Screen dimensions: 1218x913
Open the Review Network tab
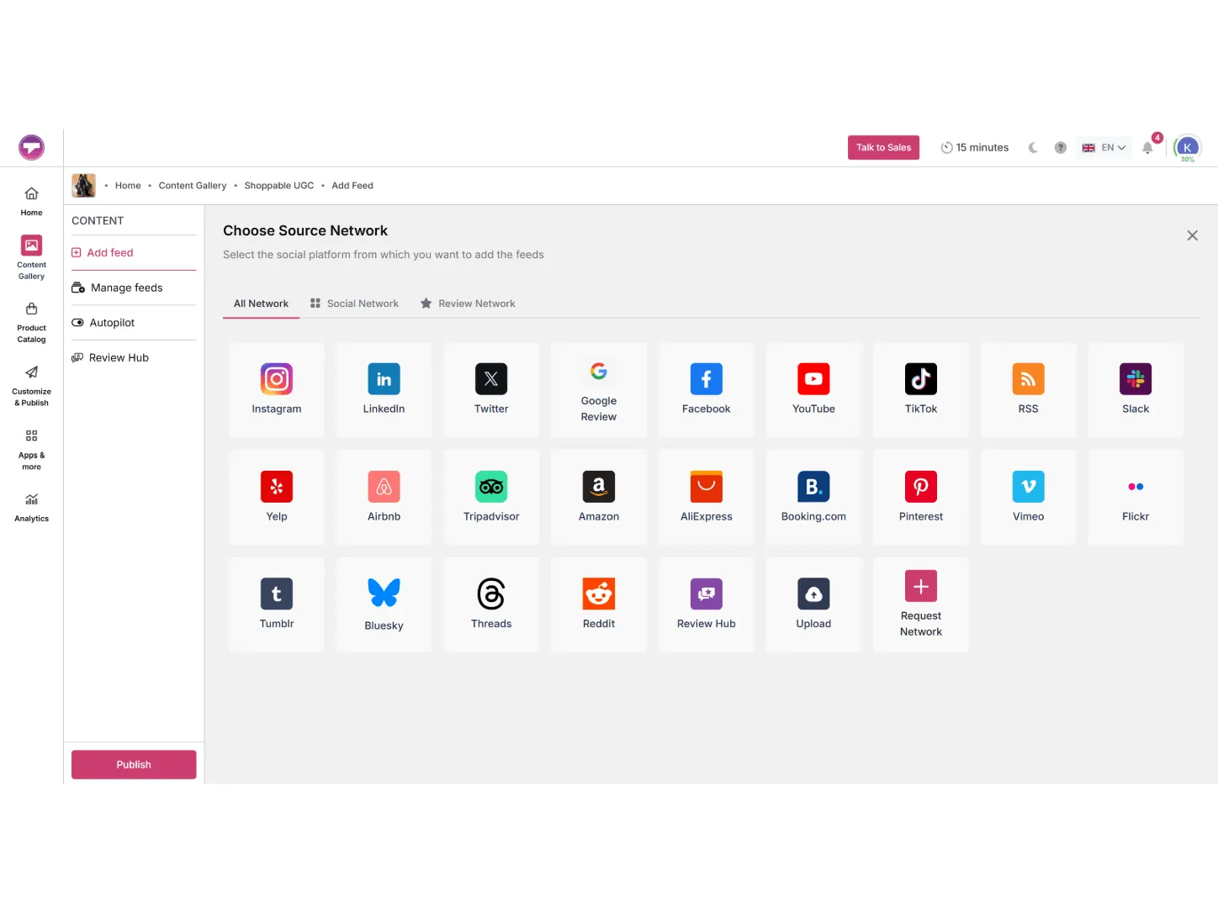click(468, 303)
